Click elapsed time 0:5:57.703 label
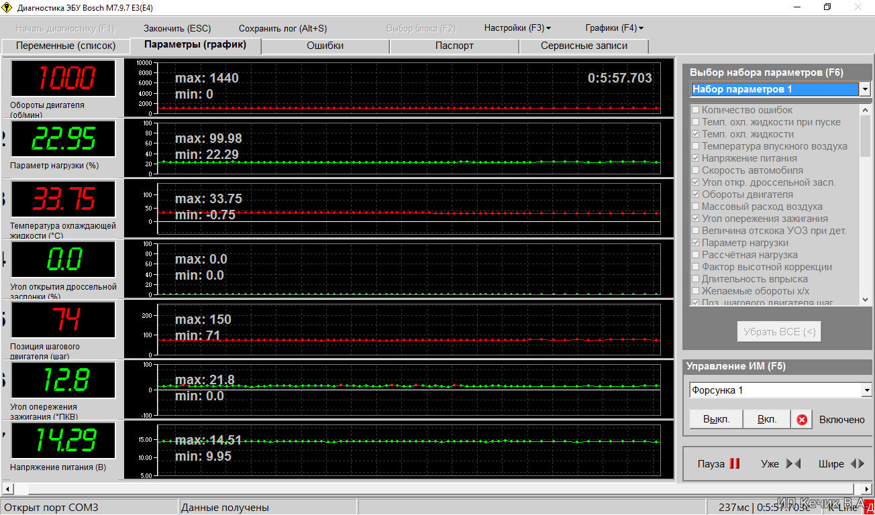The height and width of the screenshot is (515, 875). (x=620, y=78)
